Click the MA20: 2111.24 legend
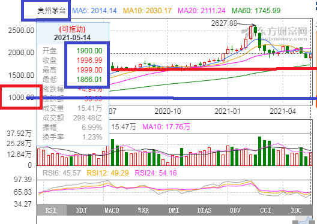Image resolution: width=317 pixels, height=224 pixels. [202, 11]
